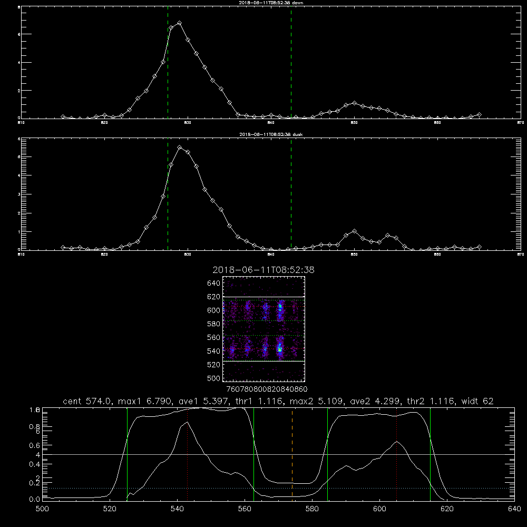Click the dusk plot title text
The height and width of the screenshot is (527, 527).
coord(271,134)
